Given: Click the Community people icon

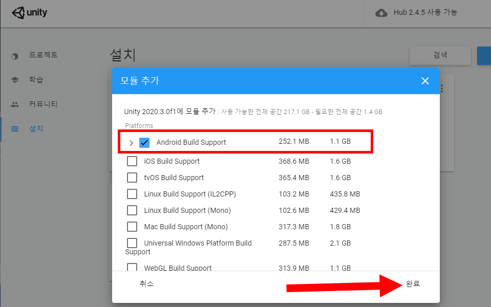Looking at the screenshot, I should (x=15, y=104).
